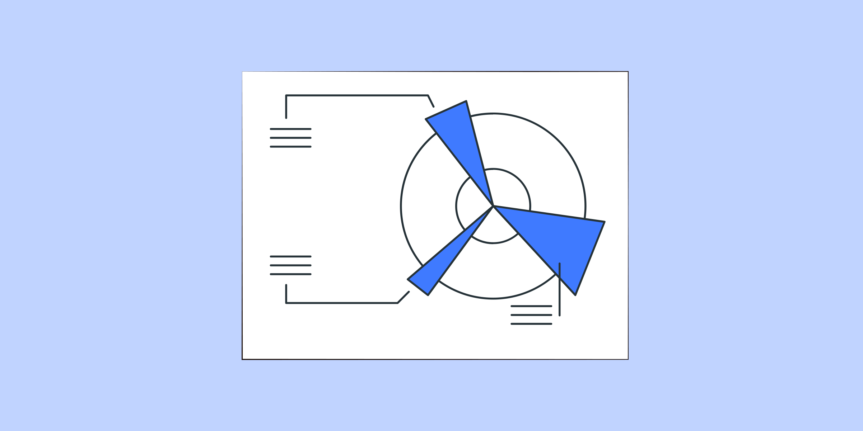The width and height of the screenshot is (863, 431).
Task: Click the upper blue triangle segment
Action: pos(451,148)
